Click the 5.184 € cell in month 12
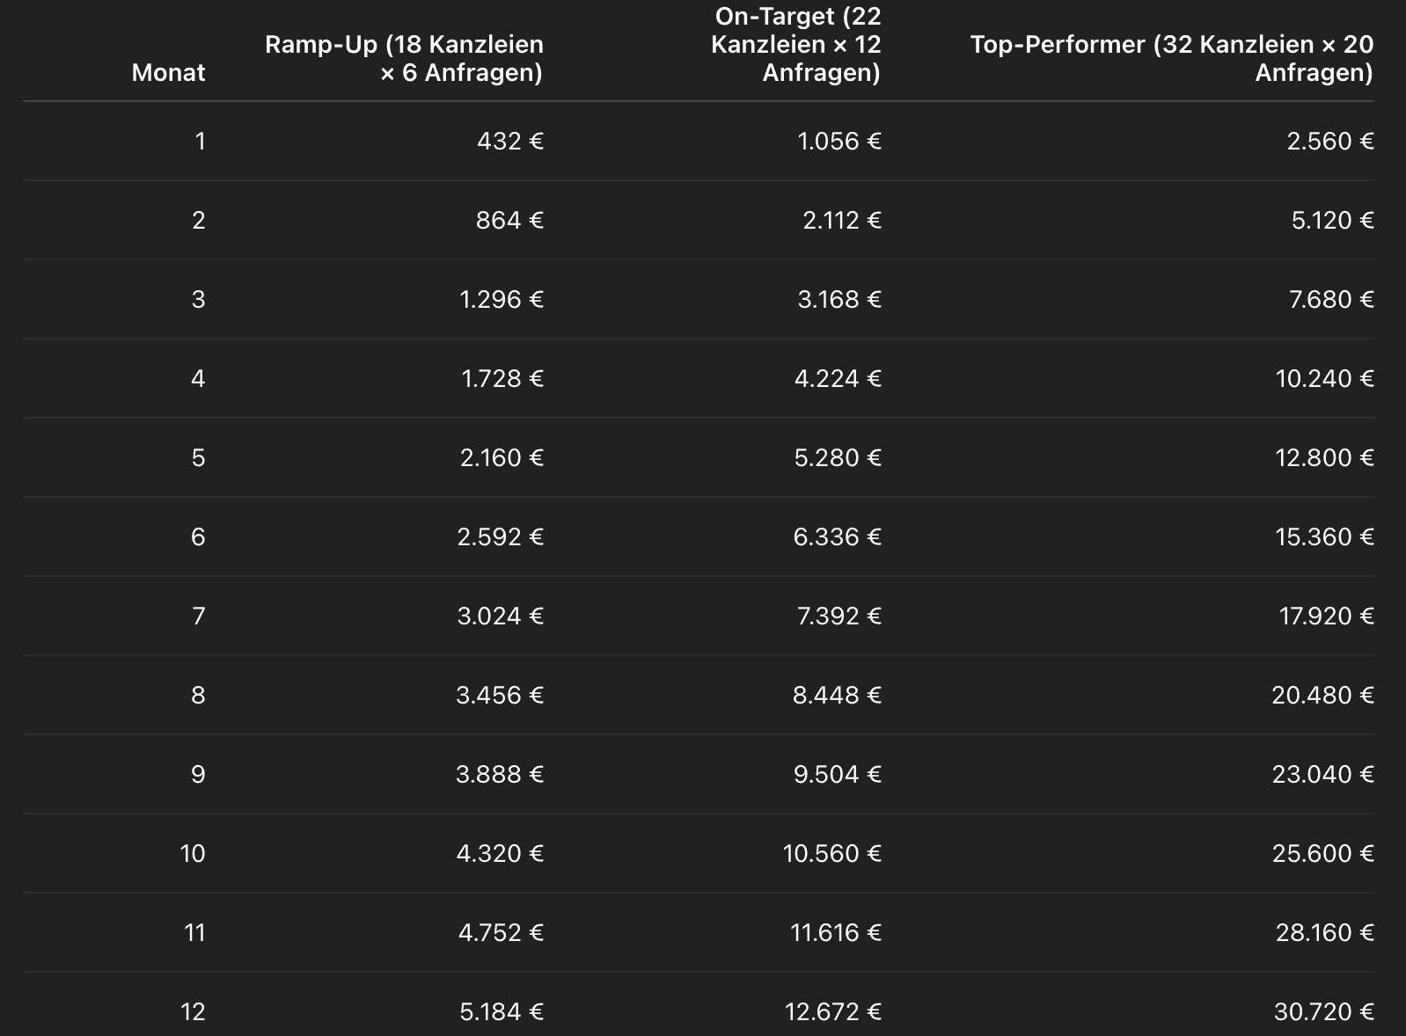1406x1036 pixels. click(501, 1011)
